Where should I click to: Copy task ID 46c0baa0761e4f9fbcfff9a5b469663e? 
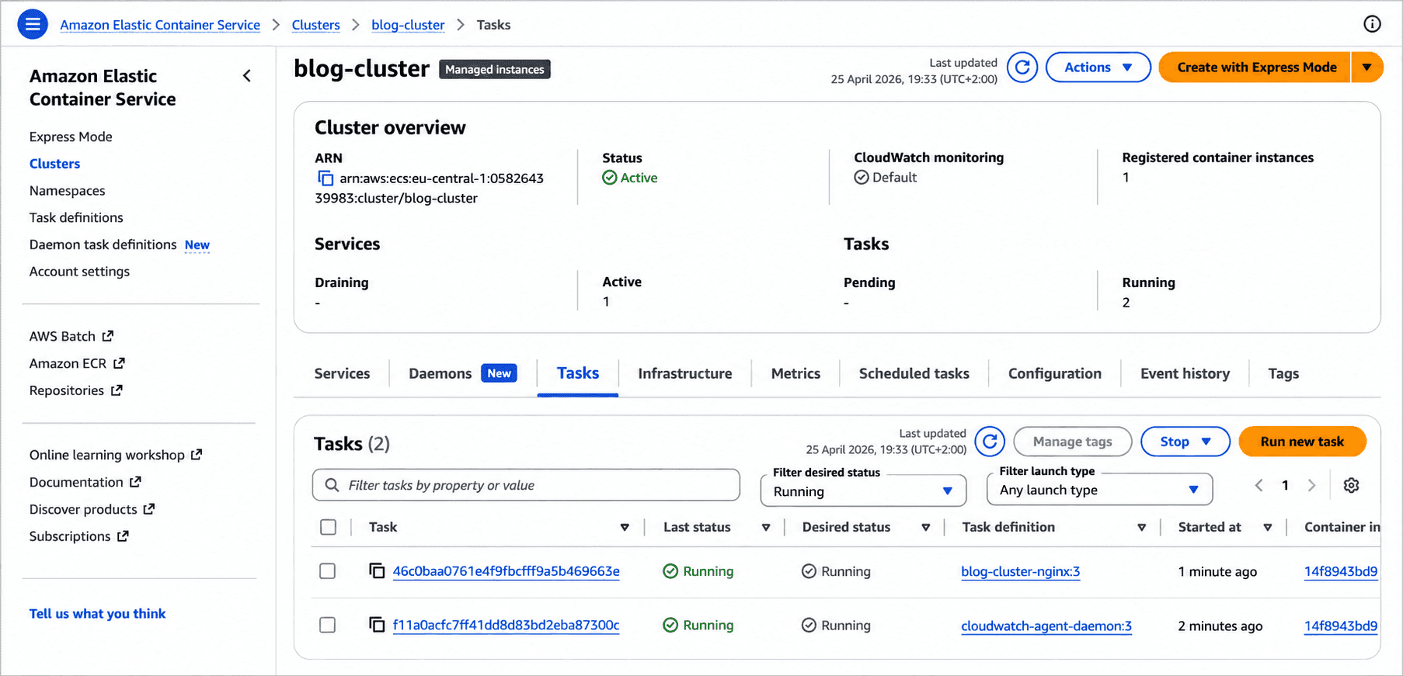tap(377, 571)
